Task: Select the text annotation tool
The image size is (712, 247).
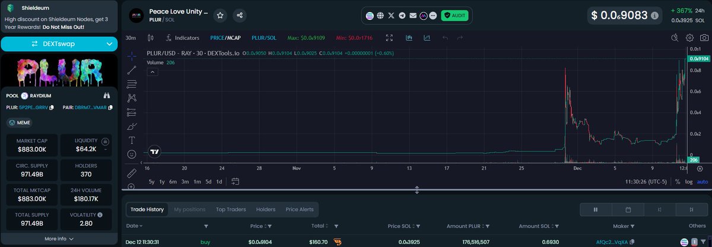Action: pyautogui.click(x=132, y=140)
